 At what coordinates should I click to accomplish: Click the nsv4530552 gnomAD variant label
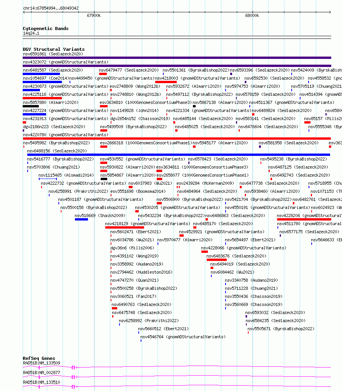[x=143, y=159]
